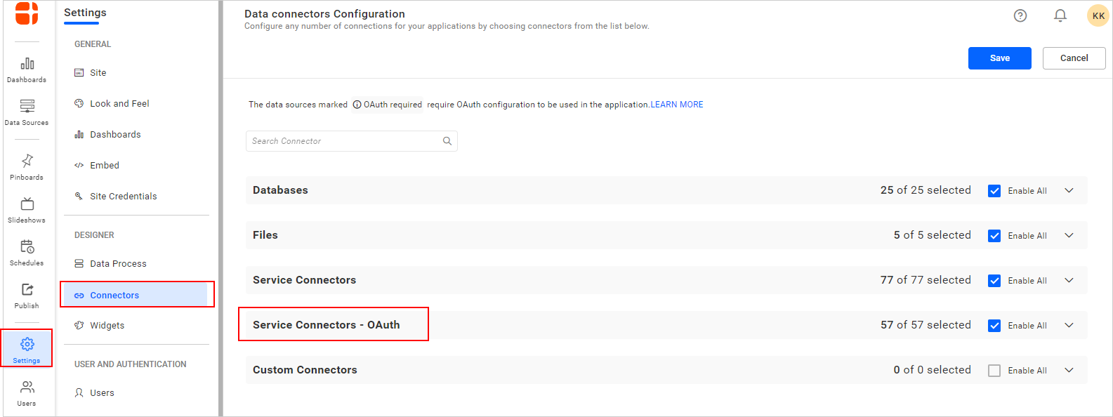Open the Schedules page

pyautogui.click(x=27, y=253)
